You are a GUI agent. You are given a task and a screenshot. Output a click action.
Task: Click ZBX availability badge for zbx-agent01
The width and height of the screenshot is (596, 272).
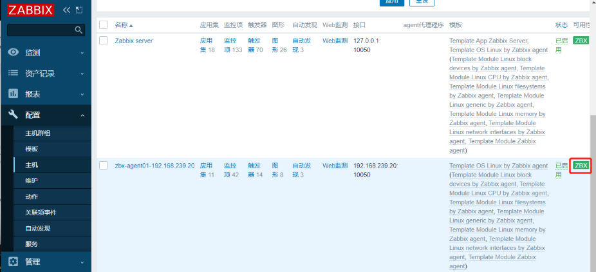[x=581, y=165]
